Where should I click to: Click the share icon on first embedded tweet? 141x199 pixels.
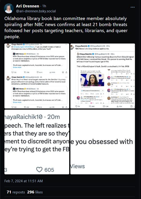coord(66,72)
